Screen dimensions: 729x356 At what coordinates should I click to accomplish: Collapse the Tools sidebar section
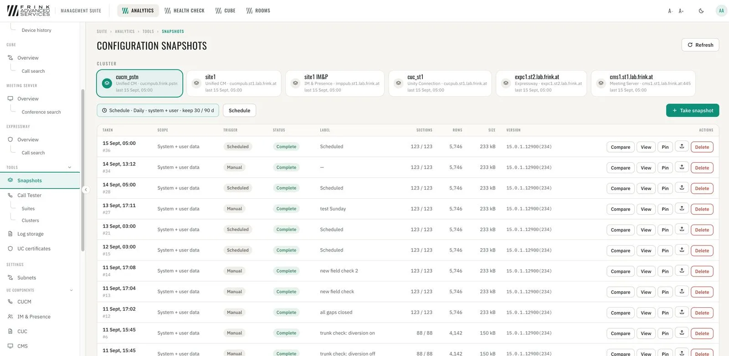pos(70,167)
